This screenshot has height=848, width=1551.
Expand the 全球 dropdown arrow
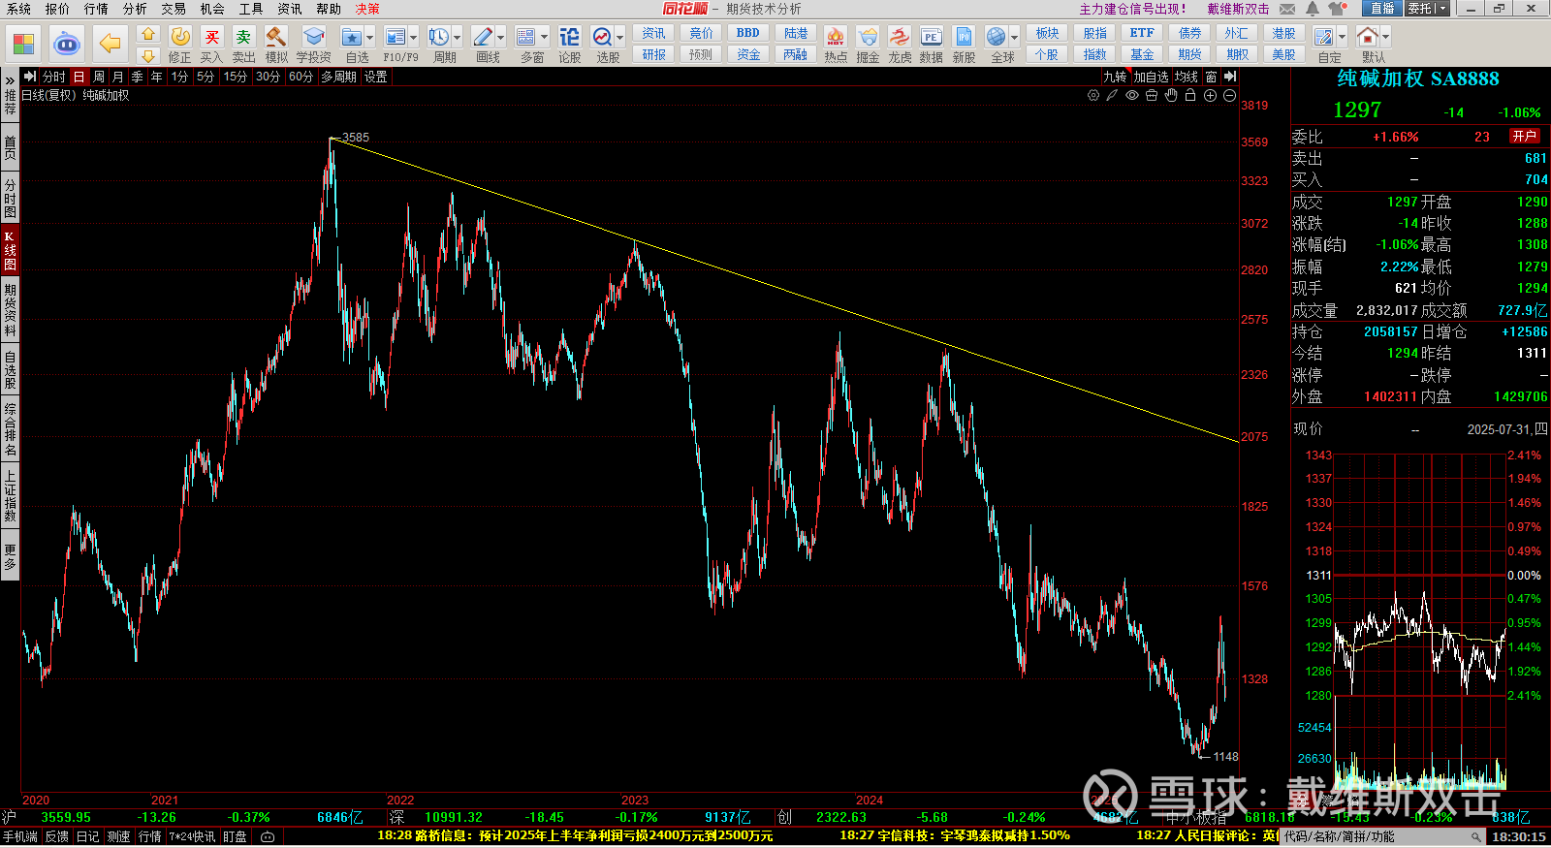click(1015, 38)
